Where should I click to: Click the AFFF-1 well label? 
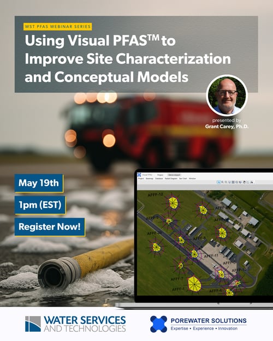click(178, 290)
